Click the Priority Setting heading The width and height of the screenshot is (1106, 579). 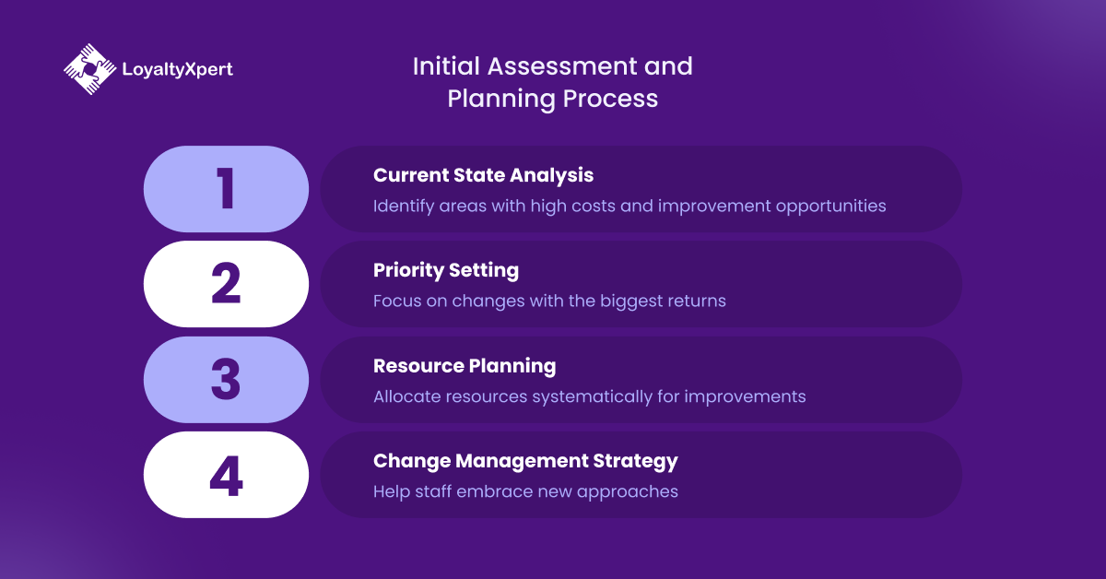coord(446,270)
